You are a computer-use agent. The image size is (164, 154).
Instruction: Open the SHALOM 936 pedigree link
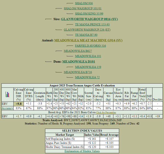click(x=84, y=3)
